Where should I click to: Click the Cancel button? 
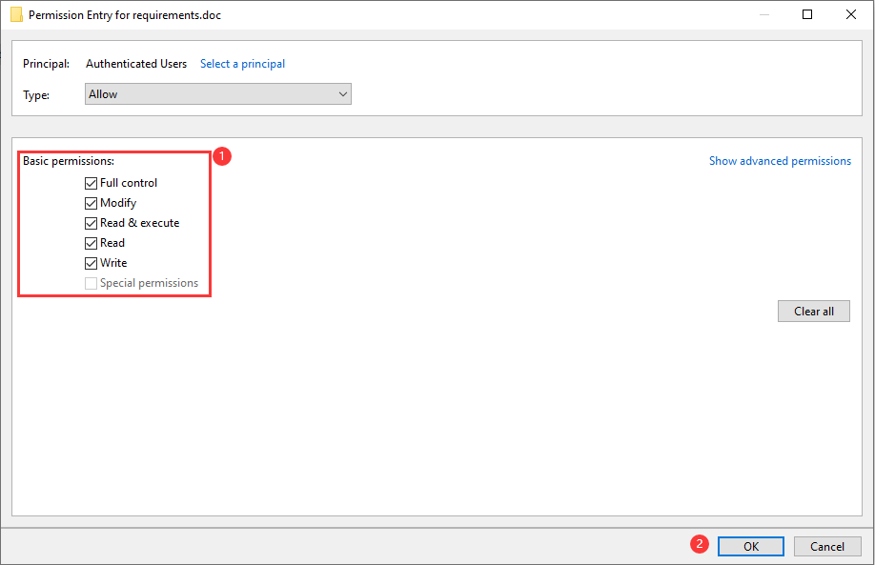[827, 547]
